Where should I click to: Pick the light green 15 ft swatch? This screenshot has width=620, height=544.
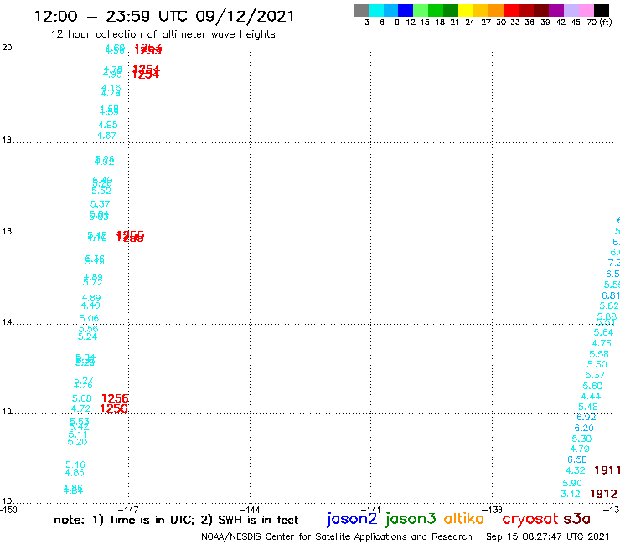(421, 10)
